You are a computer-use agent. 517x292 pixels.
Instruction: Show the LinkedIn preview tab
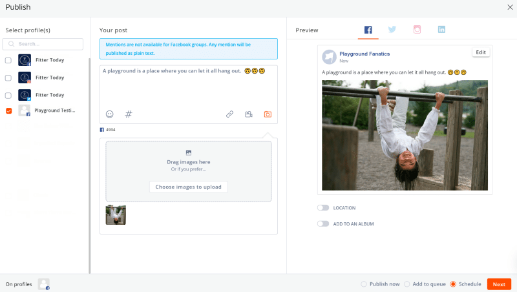point(441,30)
